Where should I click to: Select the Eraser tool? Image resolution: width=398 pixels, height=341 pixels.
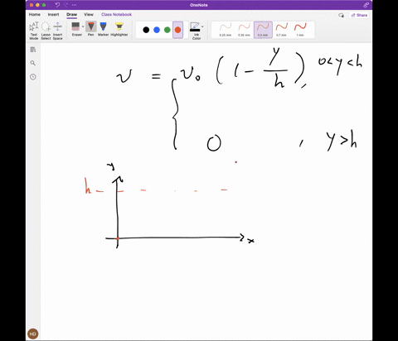(x=75, y=29)
